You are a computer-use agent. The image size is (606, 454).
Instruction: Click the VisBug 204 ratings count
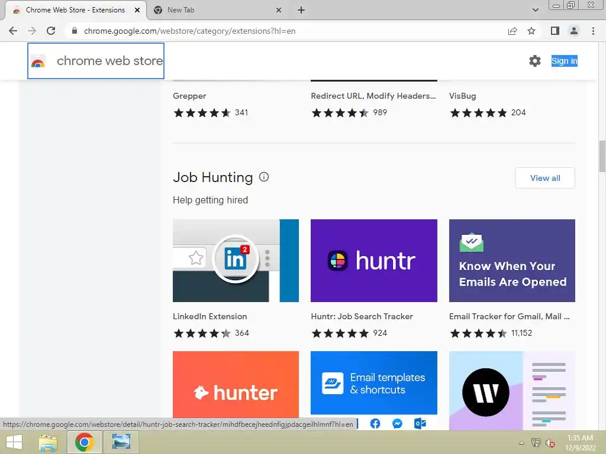click(518, 112)
